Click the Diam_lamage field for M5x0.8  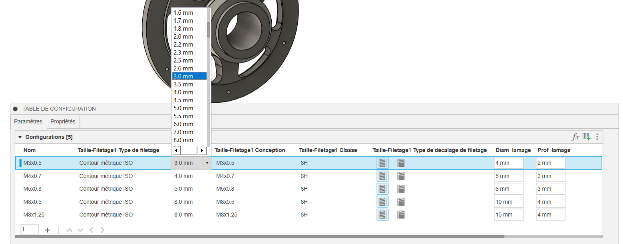pyautogui.click(x=508, y=189)
